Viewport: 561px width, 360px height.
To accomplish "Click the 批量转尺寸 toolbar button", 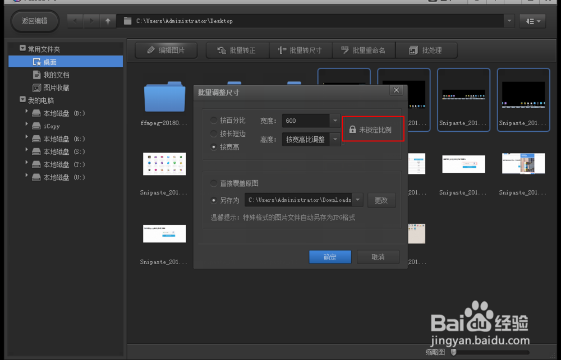I will pos(301,50).
